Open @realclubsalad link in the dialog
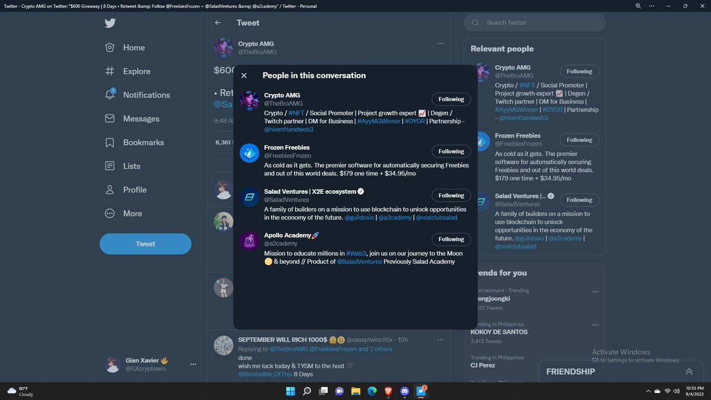Viewport: 711px width, 400px height. tap(436, 217)
